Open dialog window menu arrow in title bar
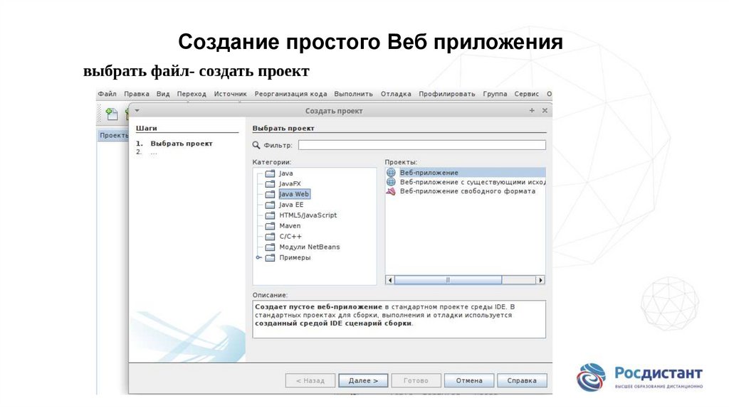 coord(137,110)
